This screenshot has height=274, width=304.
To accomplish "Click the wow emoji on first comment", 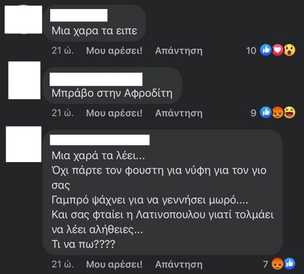I will click(290, 50).
